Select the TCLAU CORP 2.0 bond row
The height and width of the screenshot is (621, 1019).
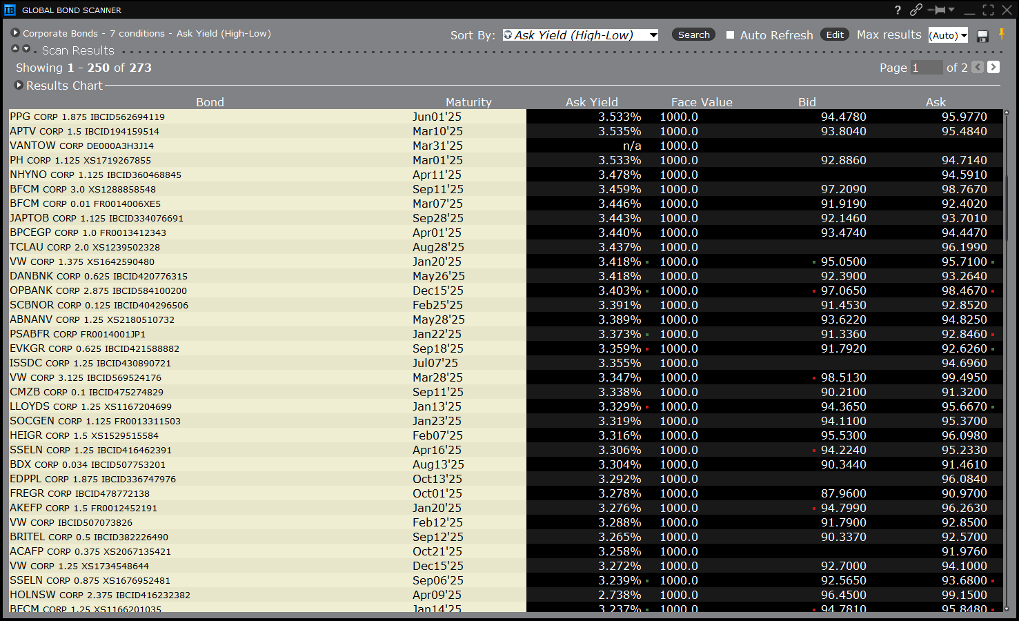click(x=506, y=247)
